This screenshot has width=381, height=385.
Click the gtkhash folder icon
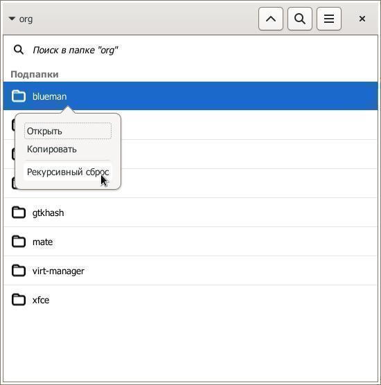tap(19, 213)
